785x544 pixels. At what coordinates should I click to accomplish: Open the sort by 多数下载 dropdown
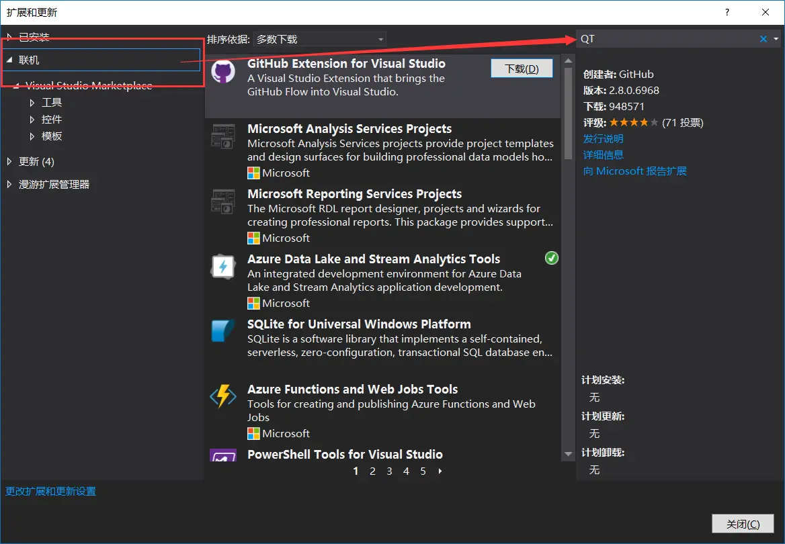pos(320,39)
